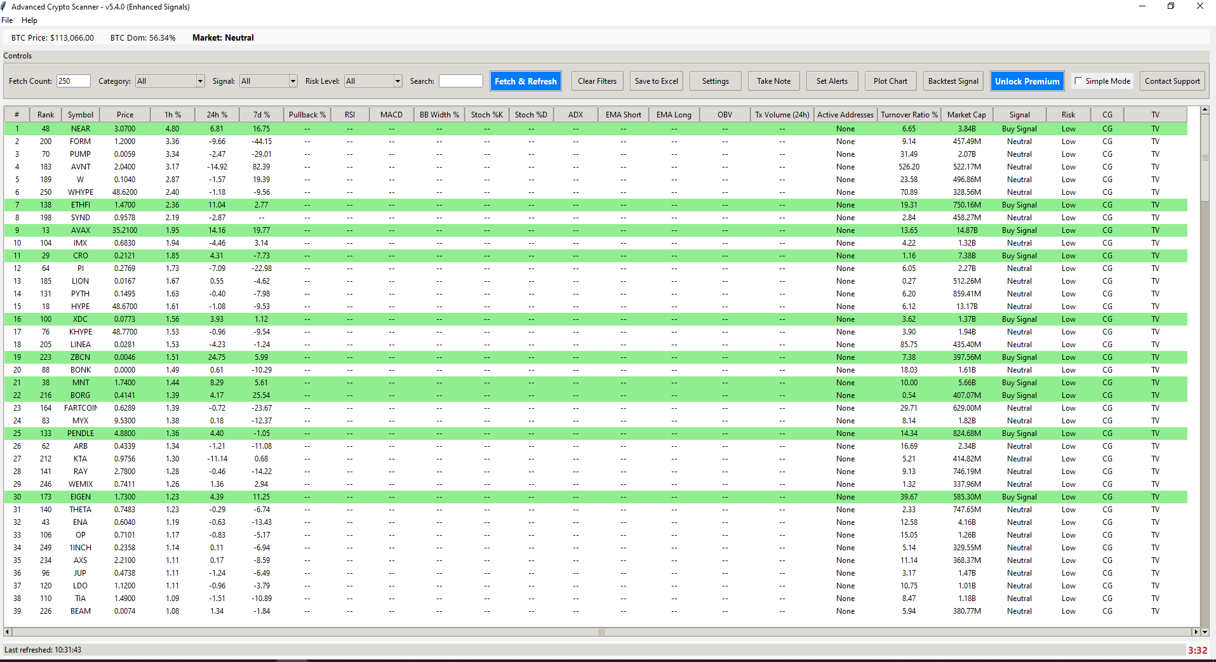This screenshot has width=1216, height=662.
Task: Click the Search input field
Action: pyautogui.click(x=460, y=81)
